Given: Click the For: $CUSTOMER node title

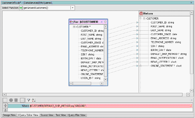Looking at the screenshot, I should coord(86,22).
